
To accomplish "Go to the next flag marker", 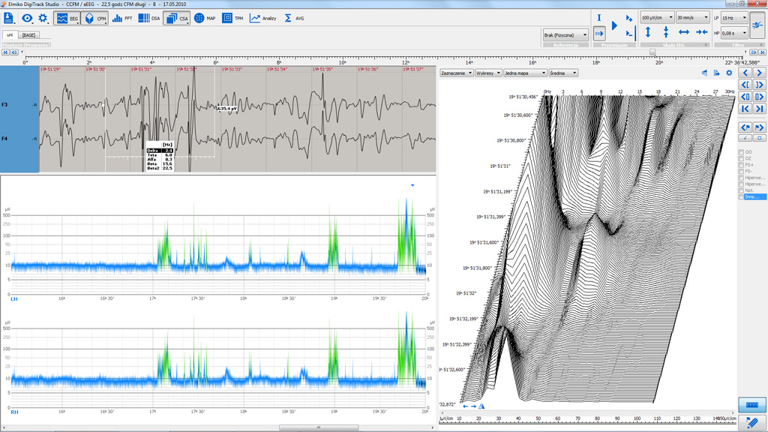I will 759,127.
